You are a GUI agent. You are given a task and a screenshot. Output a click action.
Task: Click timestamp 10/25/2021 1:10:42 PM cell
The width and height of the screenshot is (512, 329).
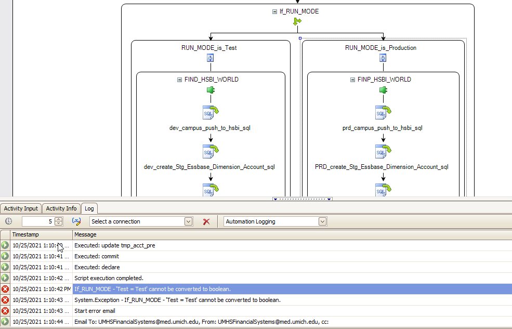click(x=42, y=289)
